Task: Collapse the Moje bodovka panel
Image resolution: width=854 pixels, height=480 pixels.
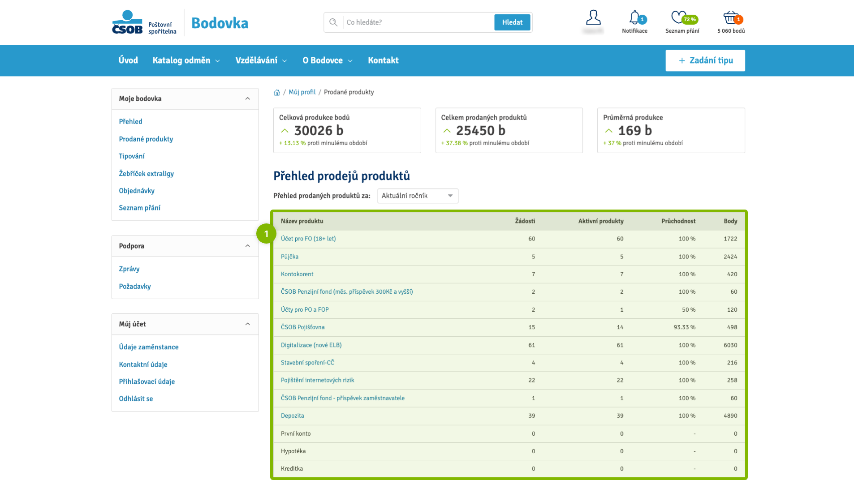Action: 248,99
